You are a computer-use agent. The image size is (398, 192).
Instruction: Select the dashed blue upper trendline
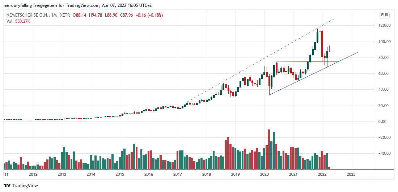[253, 64]
